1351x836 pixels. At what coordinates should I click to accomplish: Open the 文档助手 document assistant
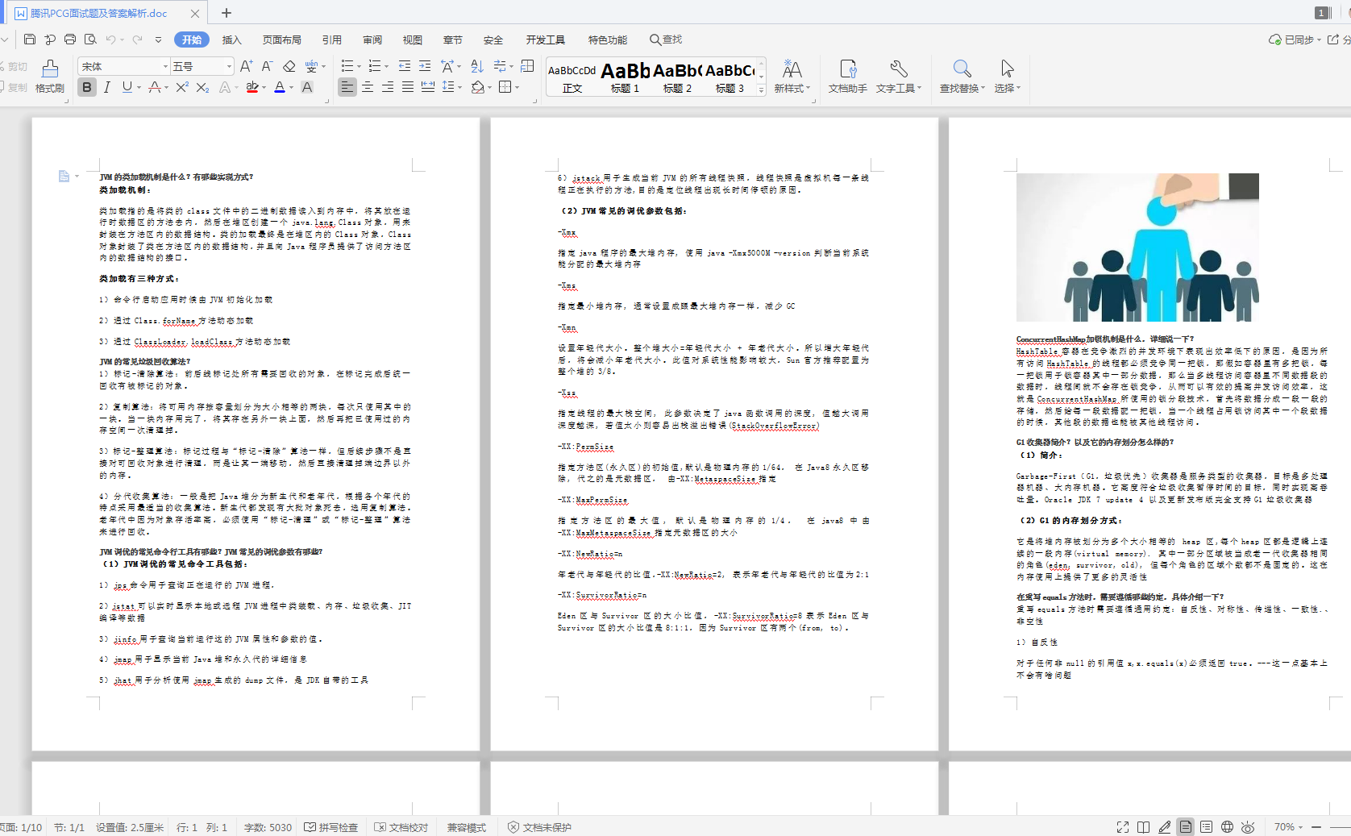[848, 77]
